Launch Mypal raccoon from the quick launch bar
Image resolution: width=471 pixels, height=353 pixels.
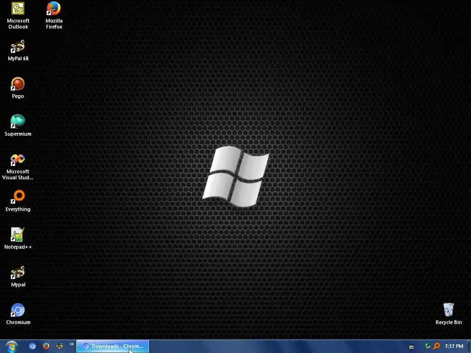[x=59, y=346]
